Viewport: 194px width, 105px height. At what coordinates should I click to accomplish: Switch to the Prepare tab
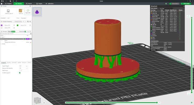pos(8,4)
